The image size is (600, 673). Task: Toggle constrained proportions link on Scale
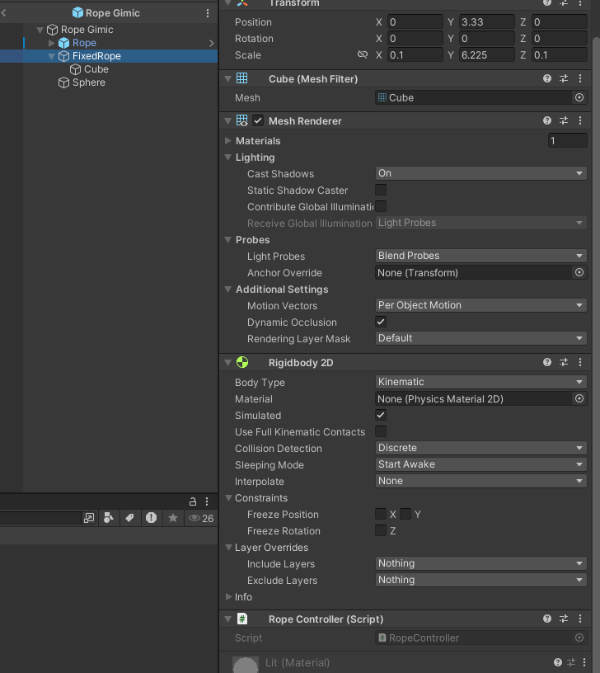click(363, 54)
